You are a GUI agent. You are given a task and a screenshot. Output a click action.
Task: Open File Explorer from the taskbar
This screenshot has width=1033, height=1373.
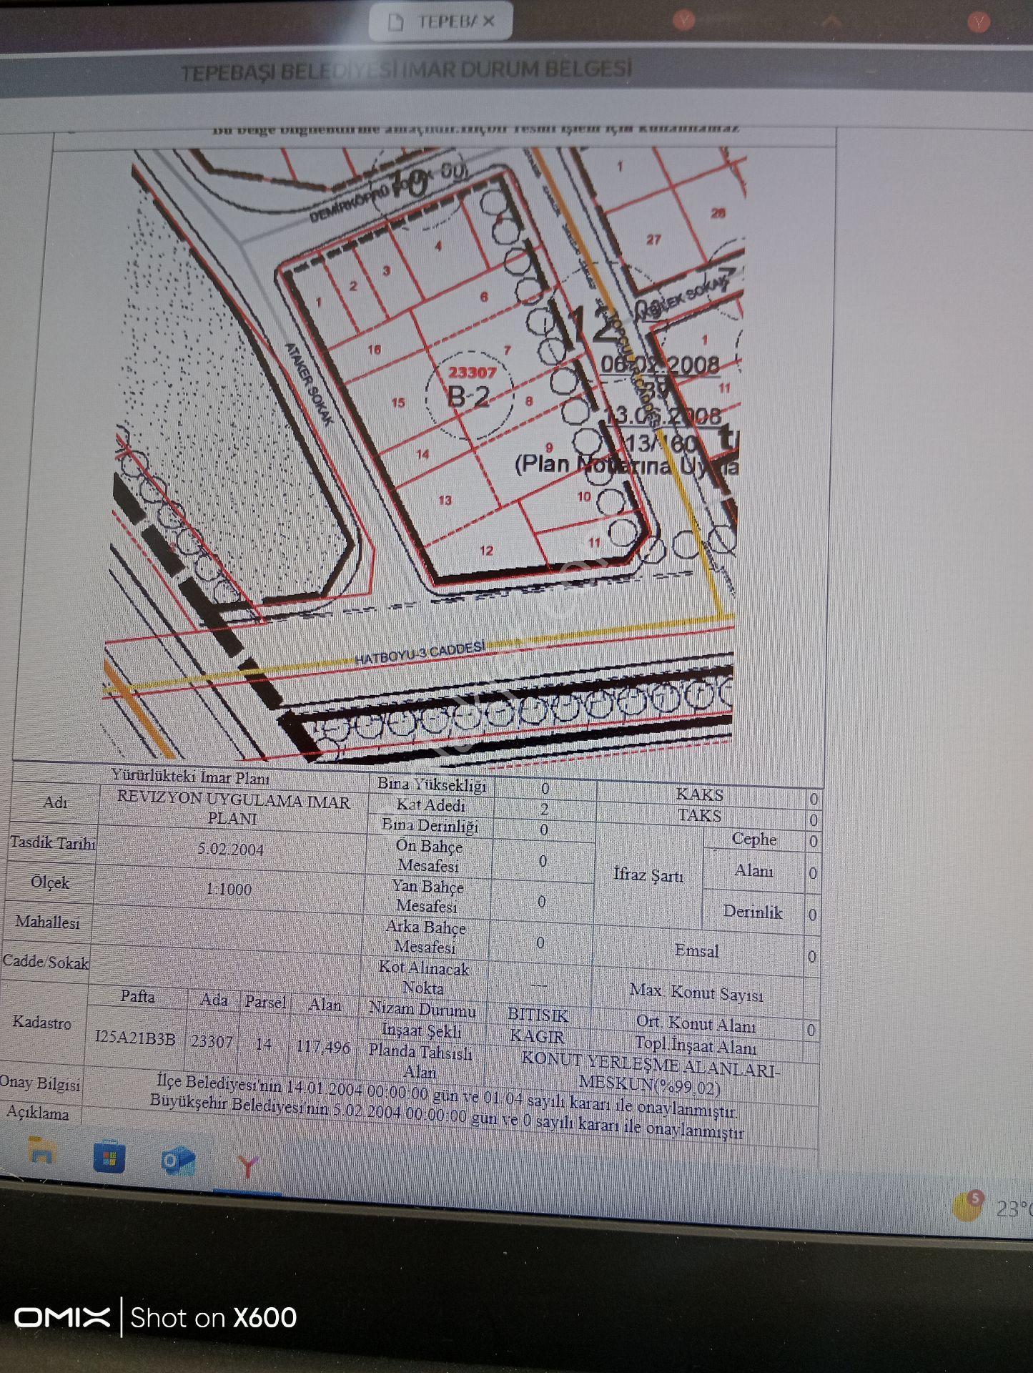click(x=41, y=1151)
